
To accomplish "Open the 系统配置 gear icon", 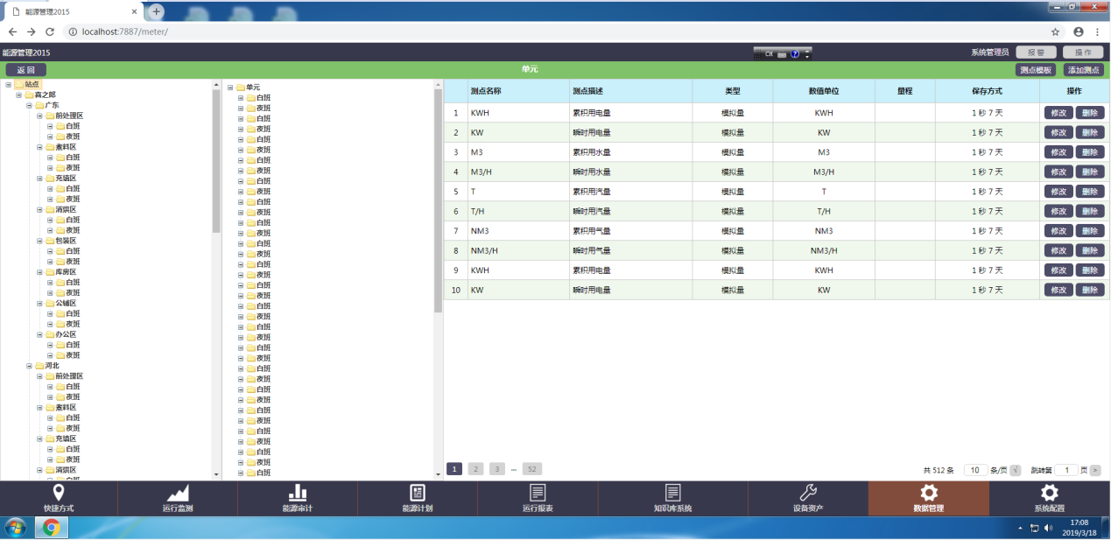I will click(x=1049, y=493).
